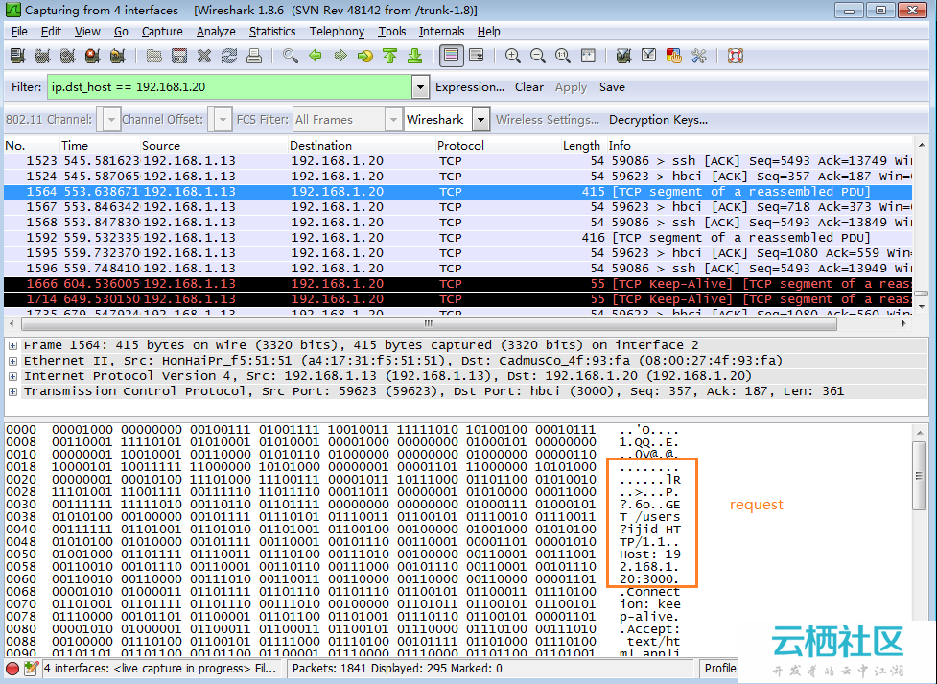Click the Apply filter button
The height and width of the screenshot is (684, 937).
coord(571,87)
